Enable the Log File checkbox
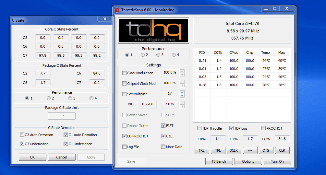This screenshot has height=175, width=326. [124, 147]
